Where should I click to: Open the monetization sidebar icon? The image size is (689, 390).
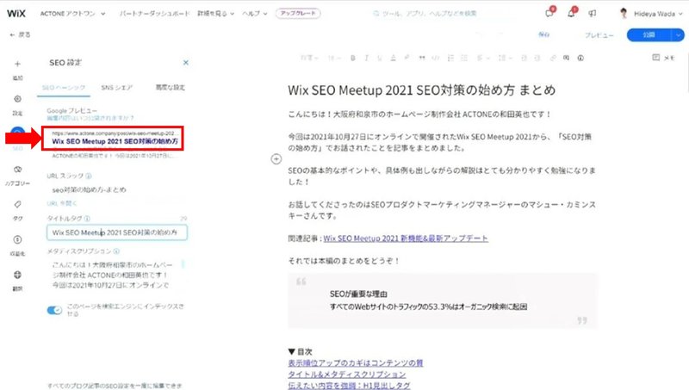pos(17,239)
